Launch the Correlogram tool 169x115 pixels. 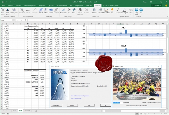[x=14, y=11]
